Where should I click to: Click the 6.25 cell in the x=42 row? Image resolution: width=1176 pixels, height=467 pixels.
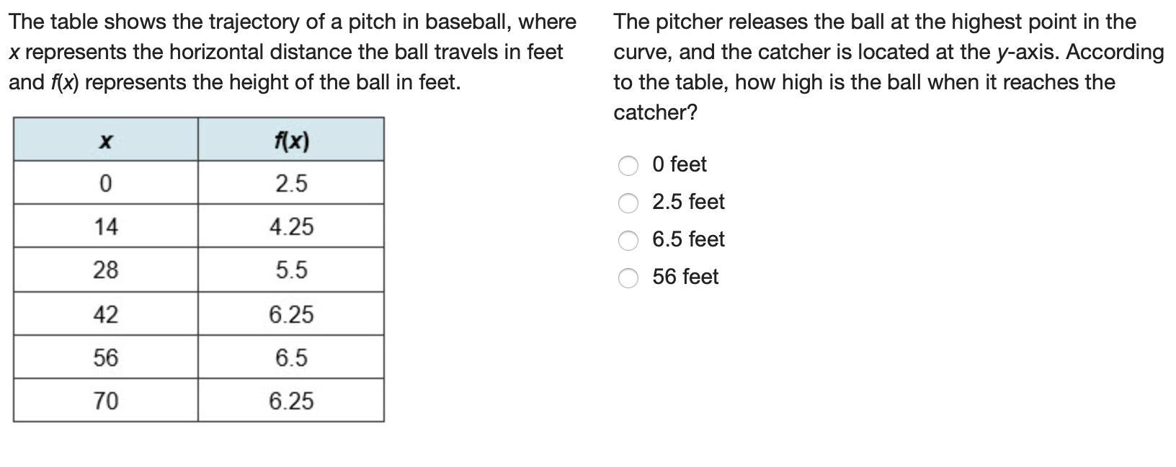coord(291,314)
